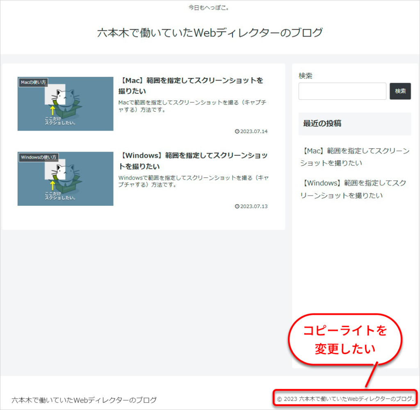
Task: Select the Macの使い方 category label
Action: tap(33, 82)
